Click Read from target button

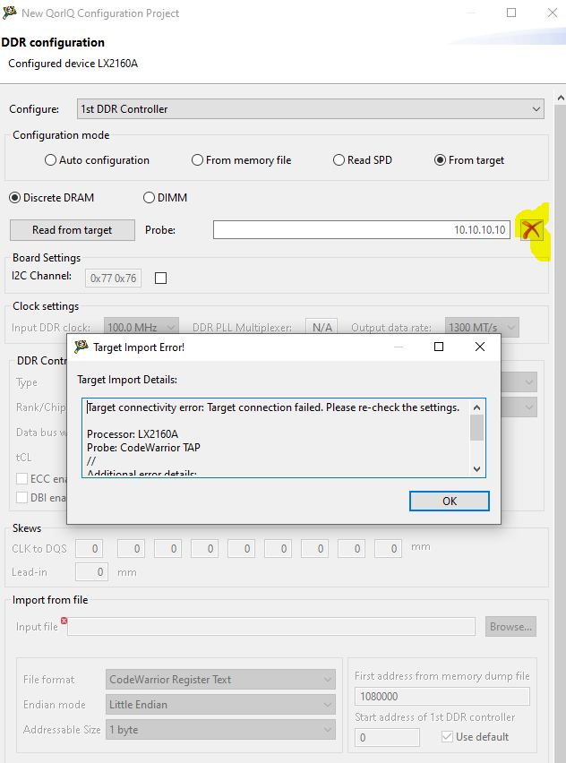pyautogui.click(x=73, y=229)
